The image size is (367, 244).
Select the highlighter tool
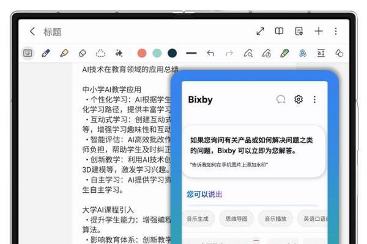(x=64, y=53)
